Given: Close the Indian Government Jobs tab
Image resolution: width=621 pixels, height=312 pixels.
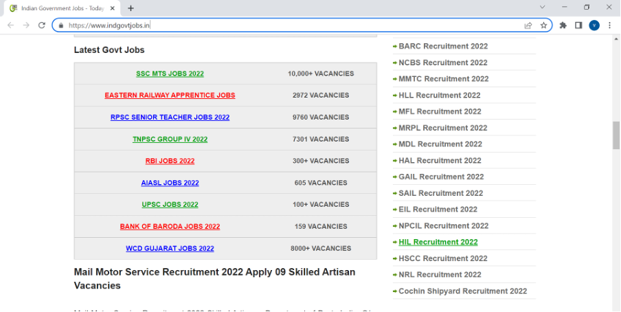Looking at the screenshot, I should click(x=113, y=8).
